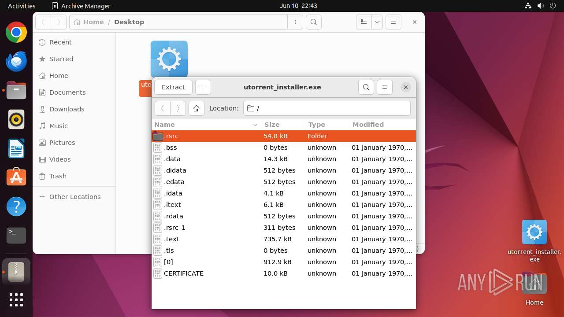The image size is (564, 317).
Task: Open Terminal from the dock
Action: click(16, 236)
